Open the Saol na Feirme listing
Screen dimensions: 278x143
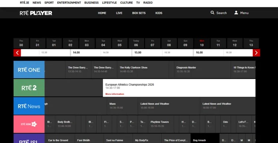point(118,139)
